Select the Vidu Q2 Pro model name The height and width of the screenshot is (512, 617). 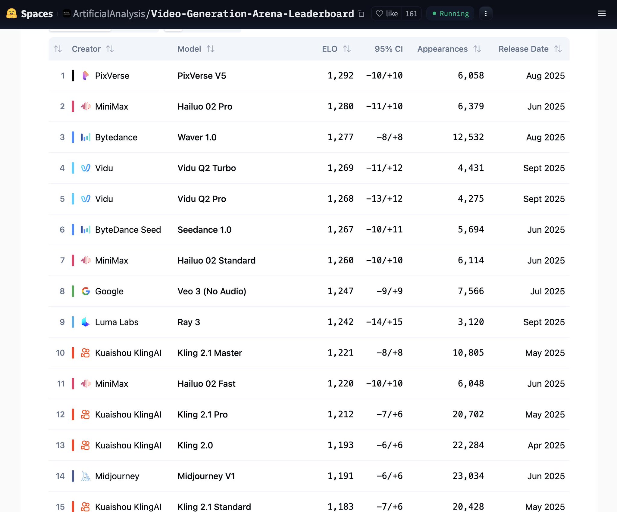click(x=202, y=199)
